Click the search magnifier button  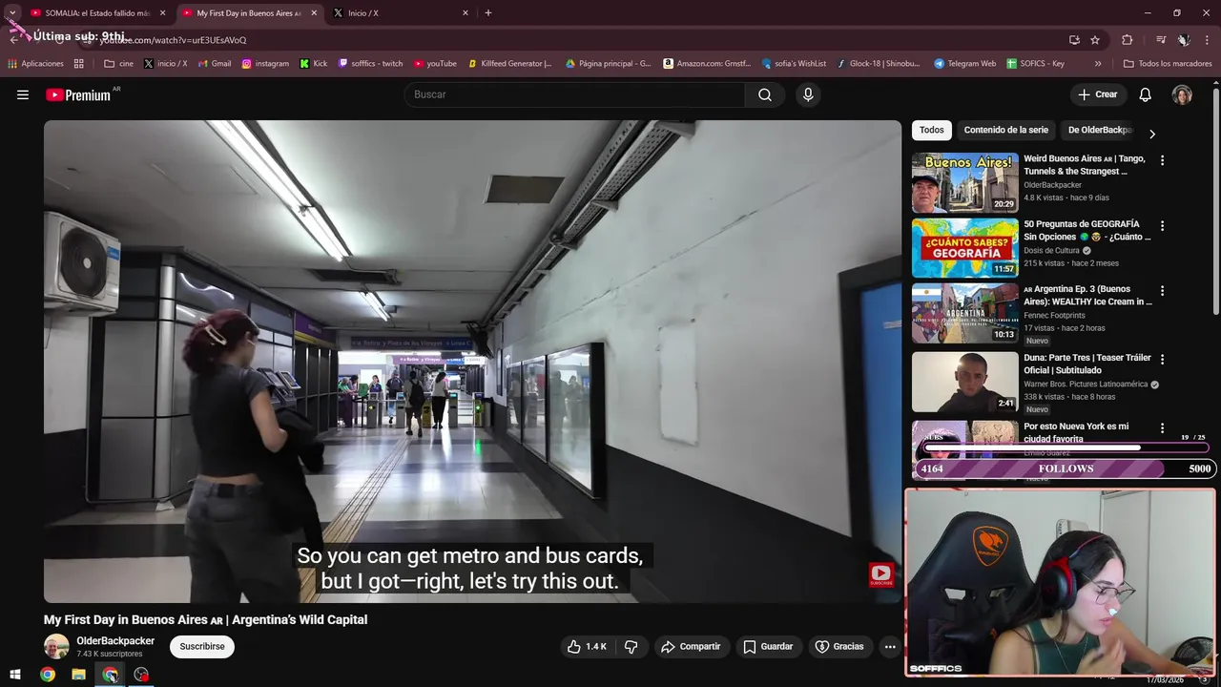click(x=765, y=94)
